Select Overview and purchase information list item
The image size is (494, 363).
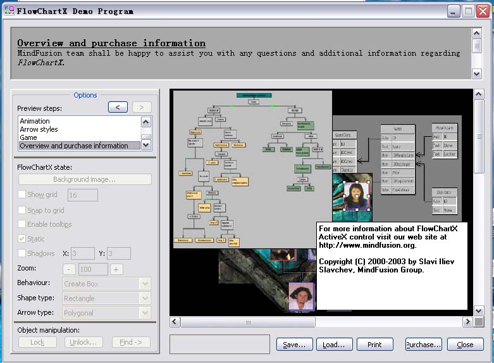click(80, 146)
